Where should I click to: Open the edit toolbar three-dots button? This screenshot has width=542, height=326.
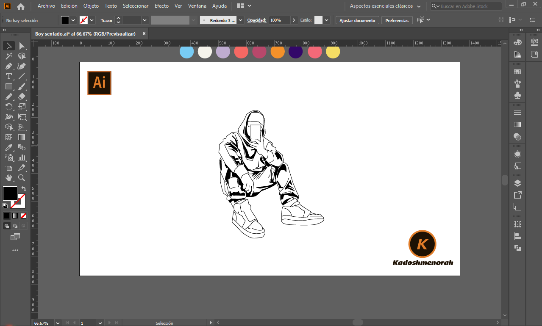click(x=15, y=250)
